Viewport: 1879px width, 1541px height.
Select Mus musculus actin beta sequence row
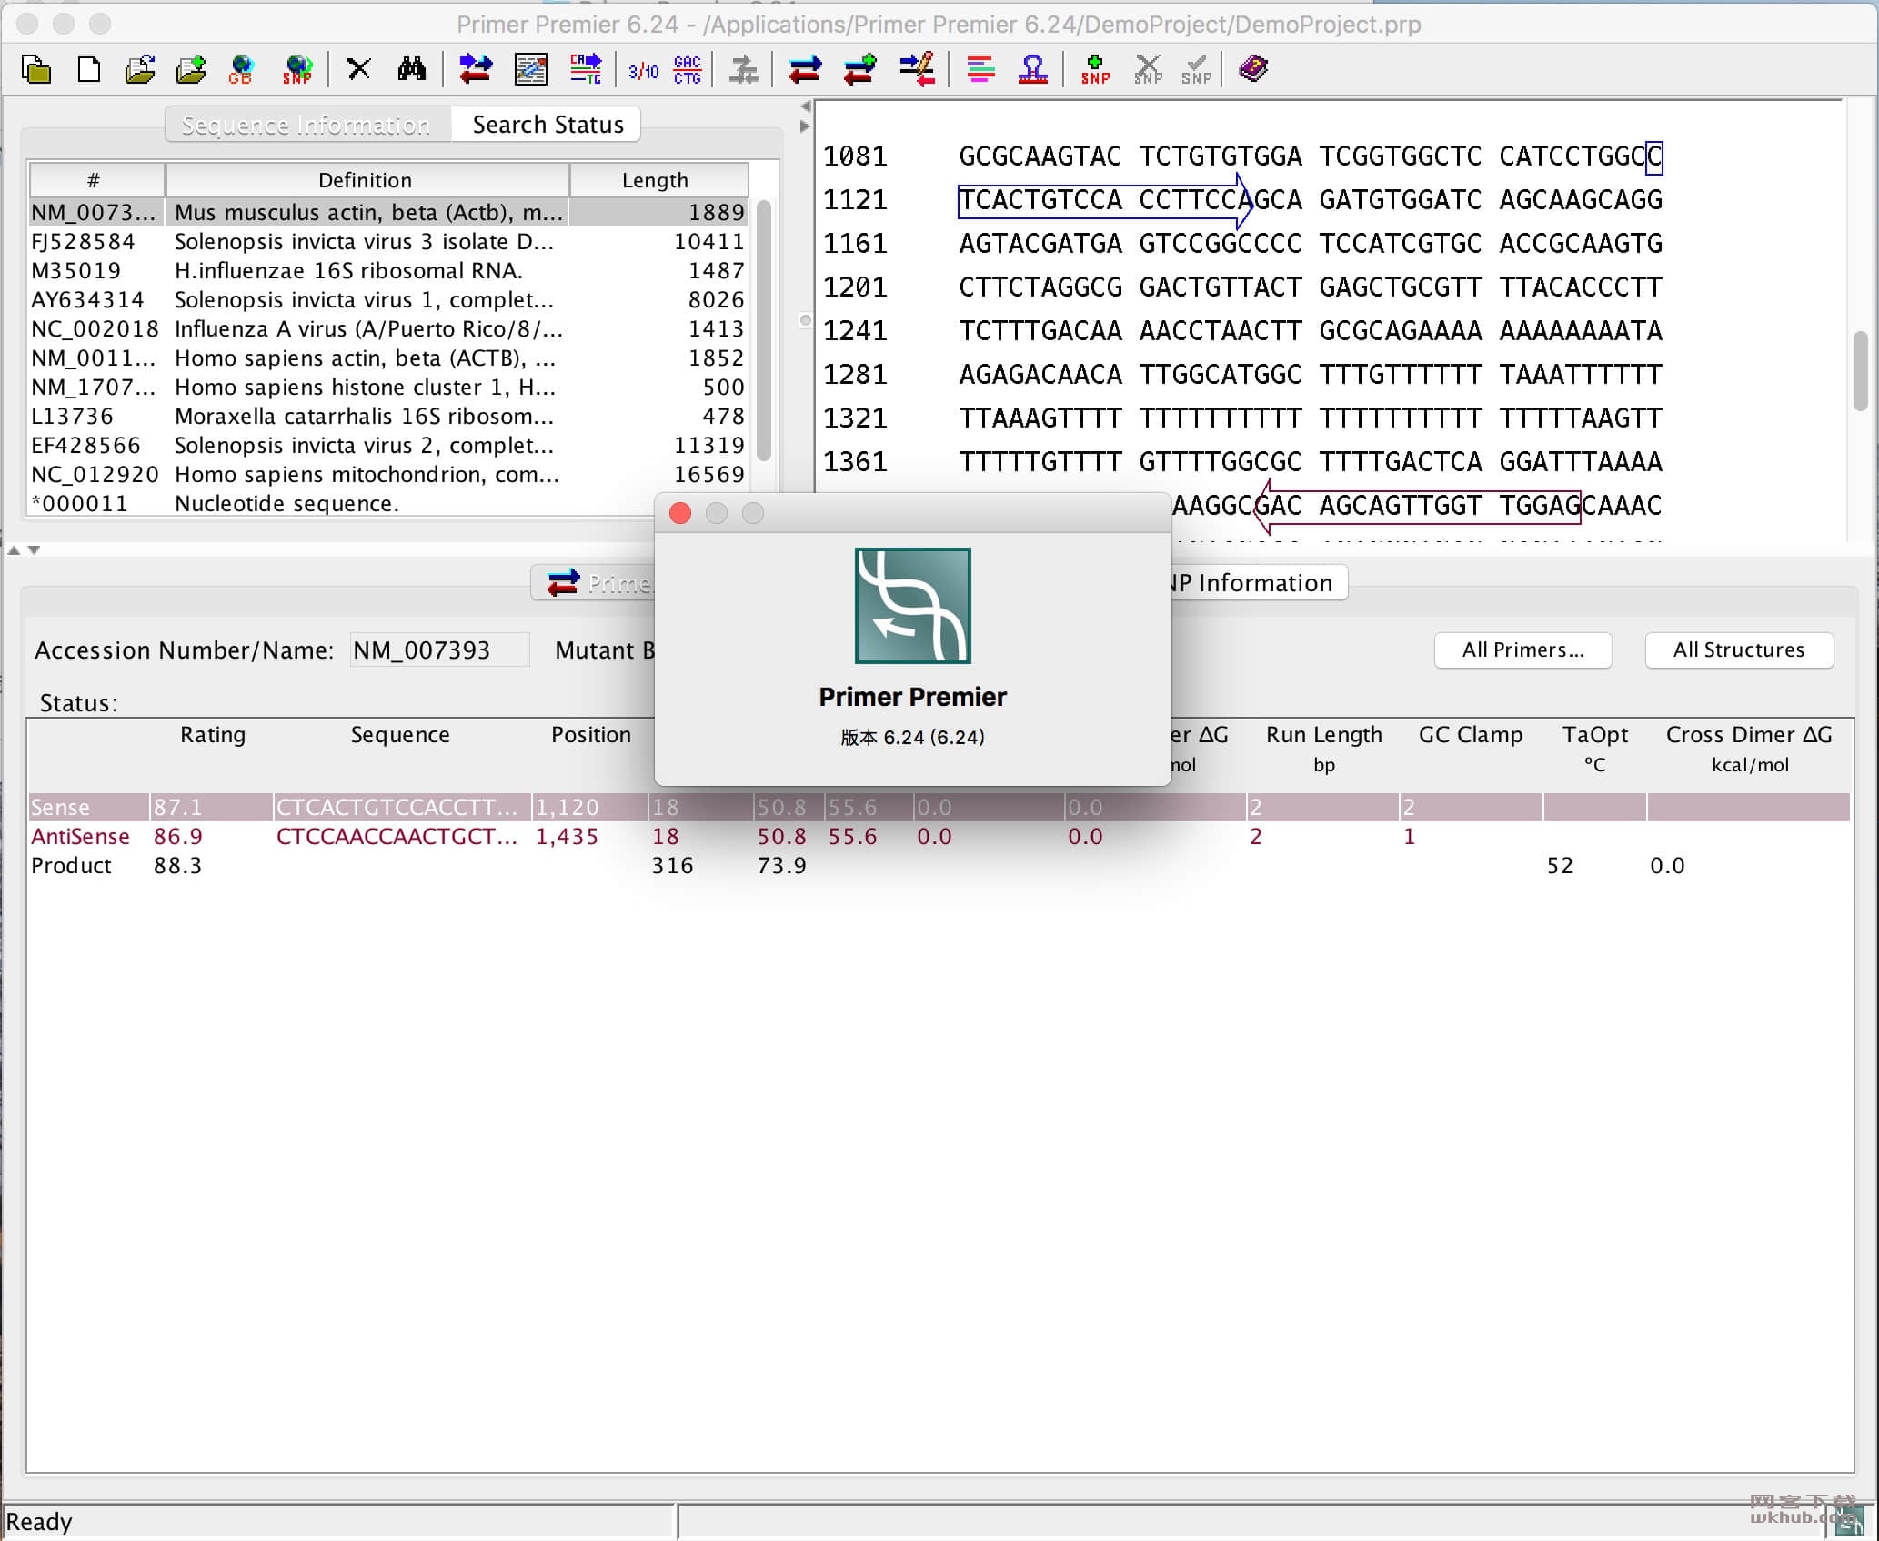387,212
